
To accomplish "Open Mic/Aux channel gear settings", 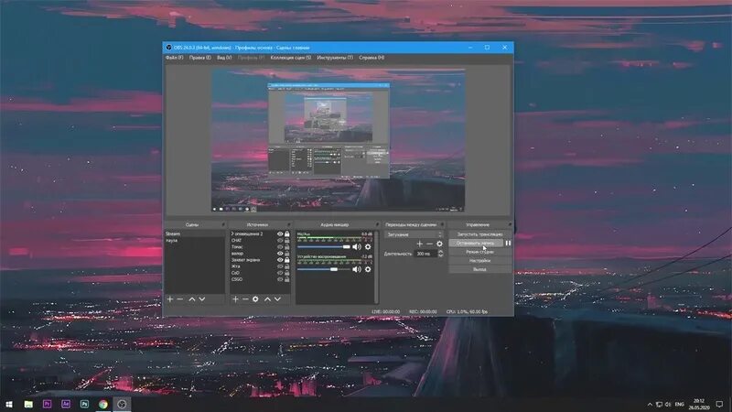I will [368, 246].
